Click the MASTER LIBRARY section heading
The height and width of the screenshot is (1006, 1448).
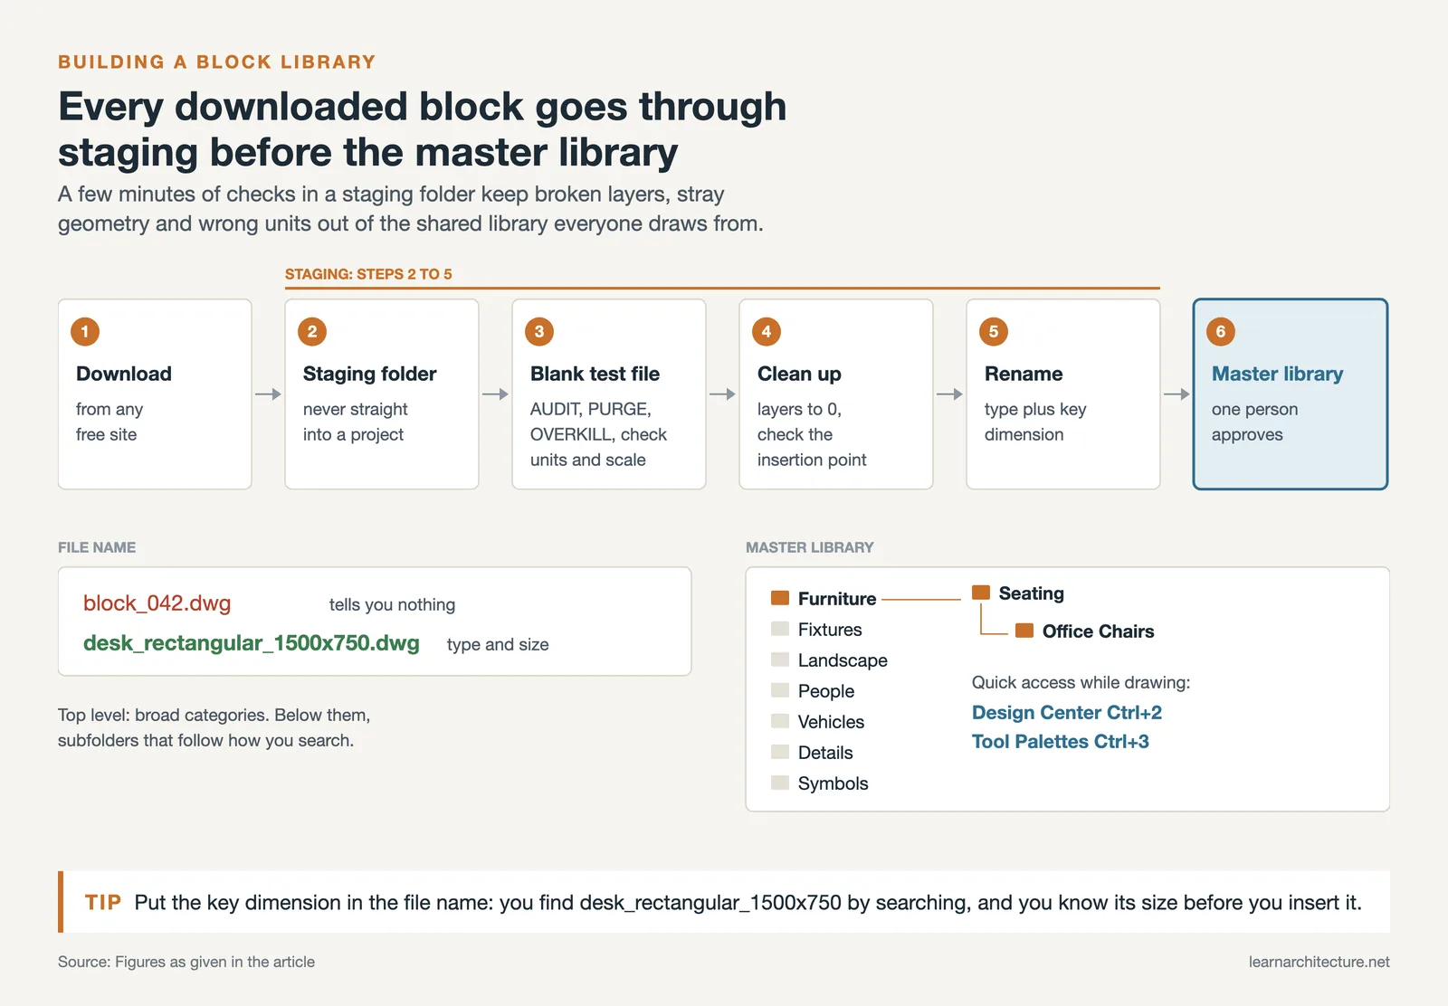pyautogui.click(x=810, y=547)
